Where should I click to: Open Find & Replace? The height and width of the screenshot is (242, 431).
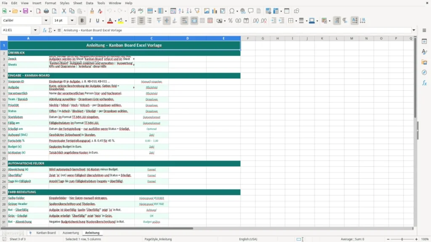(x=133, y=11)
